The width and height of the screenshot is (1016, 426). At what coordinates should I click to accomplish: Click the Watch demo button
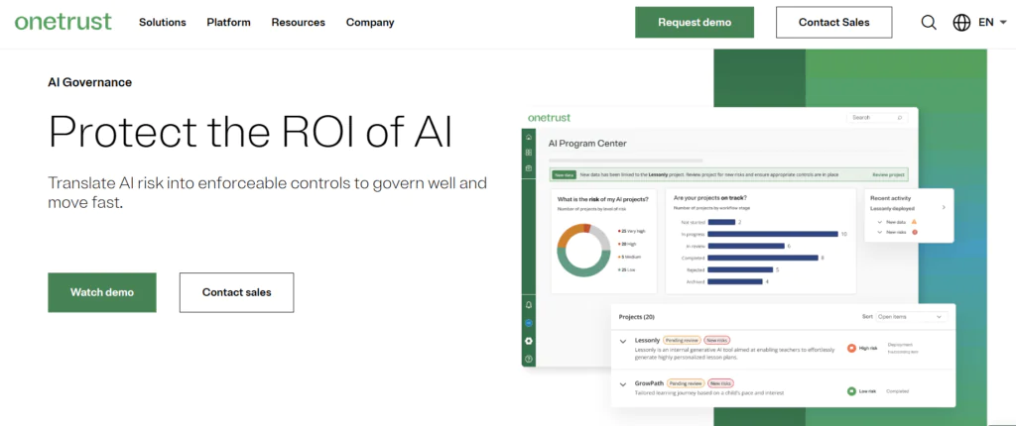coord(102,292)
